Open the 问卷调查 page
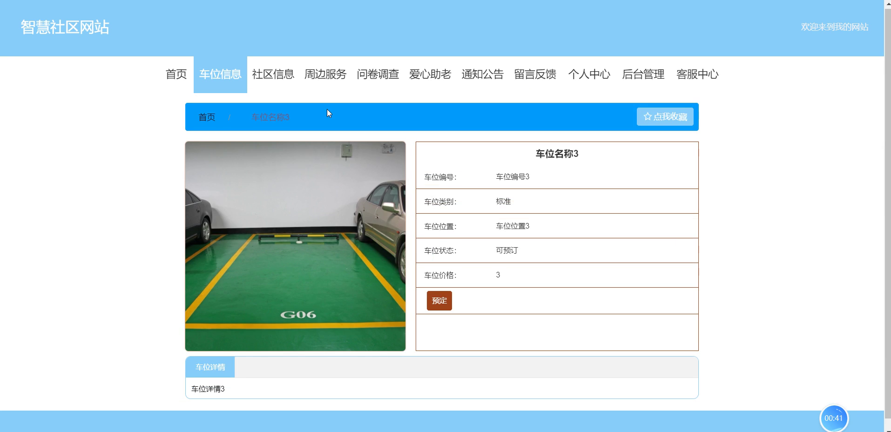 [x=378, y=74]
